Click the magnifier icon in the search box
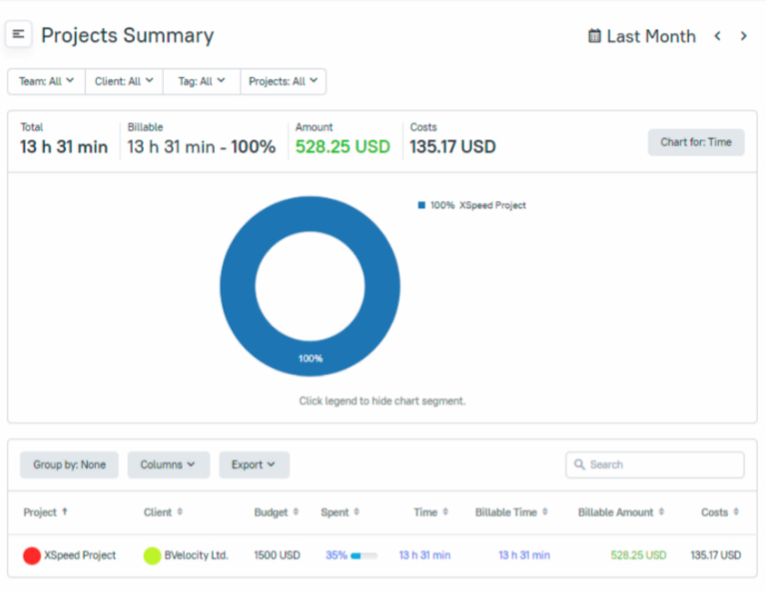 579,464
